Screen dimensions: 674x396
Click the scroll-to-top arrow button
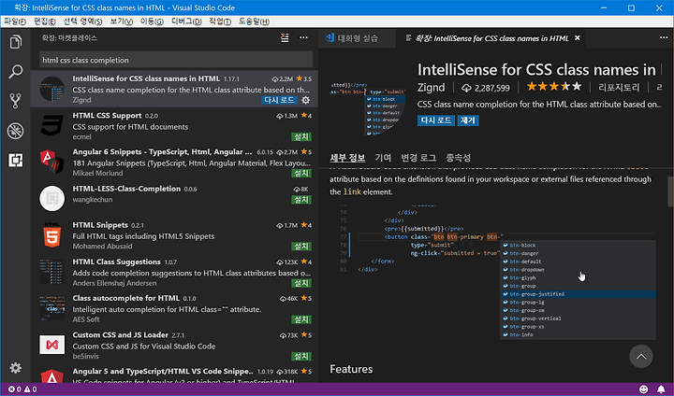coord(641,357)
